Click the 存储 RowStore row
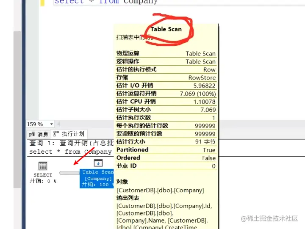This screenshot has height=229, width=305. pos(166,77)
